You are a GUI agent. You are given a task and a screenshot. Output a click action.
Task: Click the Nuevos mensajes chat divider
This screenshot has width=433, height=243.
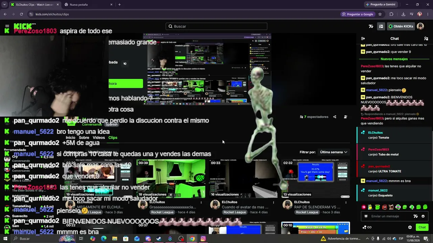pyautogui.click(x=394, y=59)
